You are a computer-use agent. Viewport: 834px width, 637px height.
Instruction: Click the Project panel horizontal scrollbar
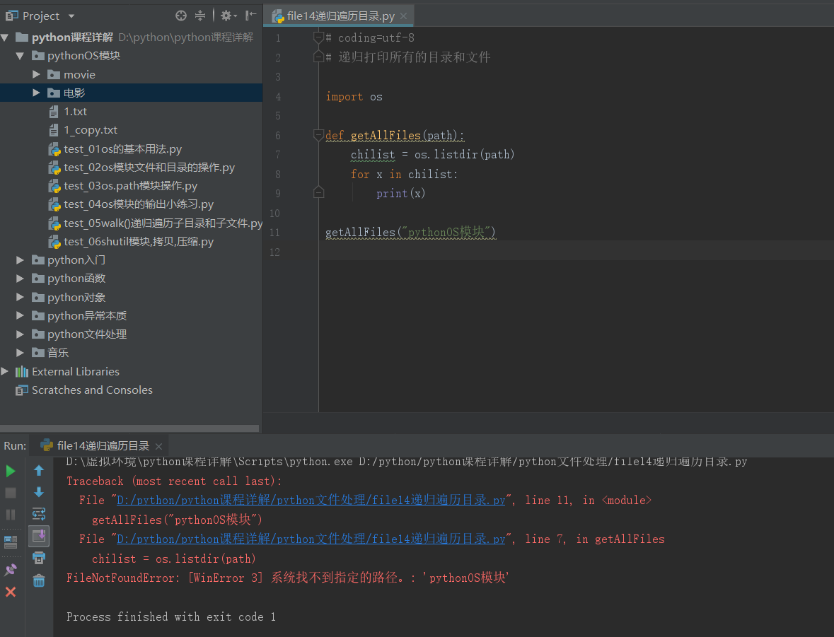[x=129, y=428]
